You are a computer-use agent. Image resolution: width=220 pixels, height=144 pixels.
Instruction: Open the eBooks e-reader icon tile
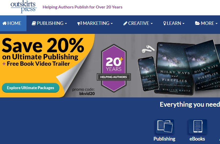(x=198, y=126)
